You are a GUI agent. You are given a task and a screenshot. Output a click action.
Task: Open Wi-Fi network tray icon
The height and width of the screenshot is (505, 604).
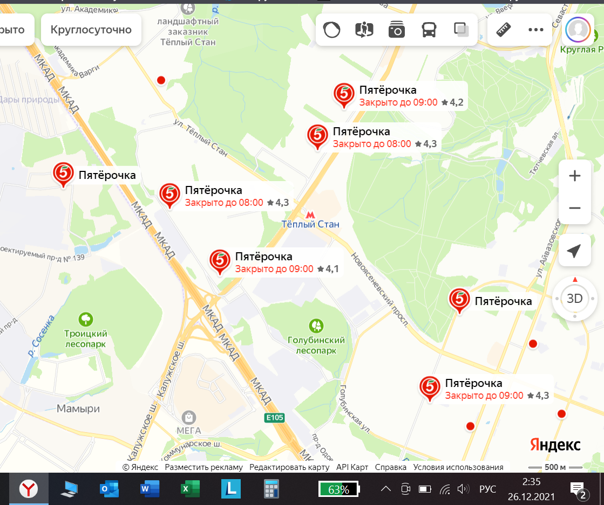point(445,489)
